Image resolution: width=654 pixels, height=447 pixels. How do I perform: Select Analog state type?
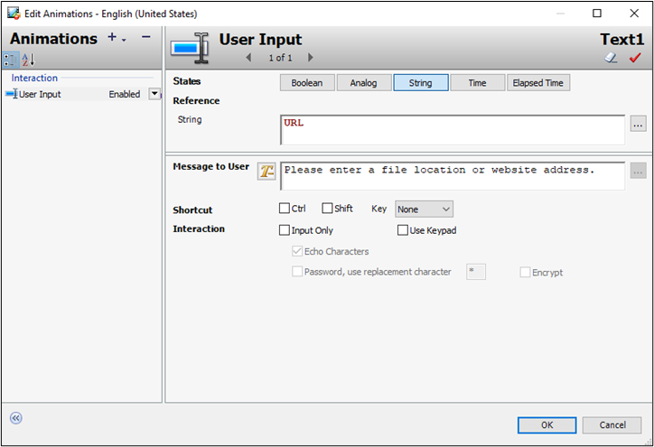(364, 82)
